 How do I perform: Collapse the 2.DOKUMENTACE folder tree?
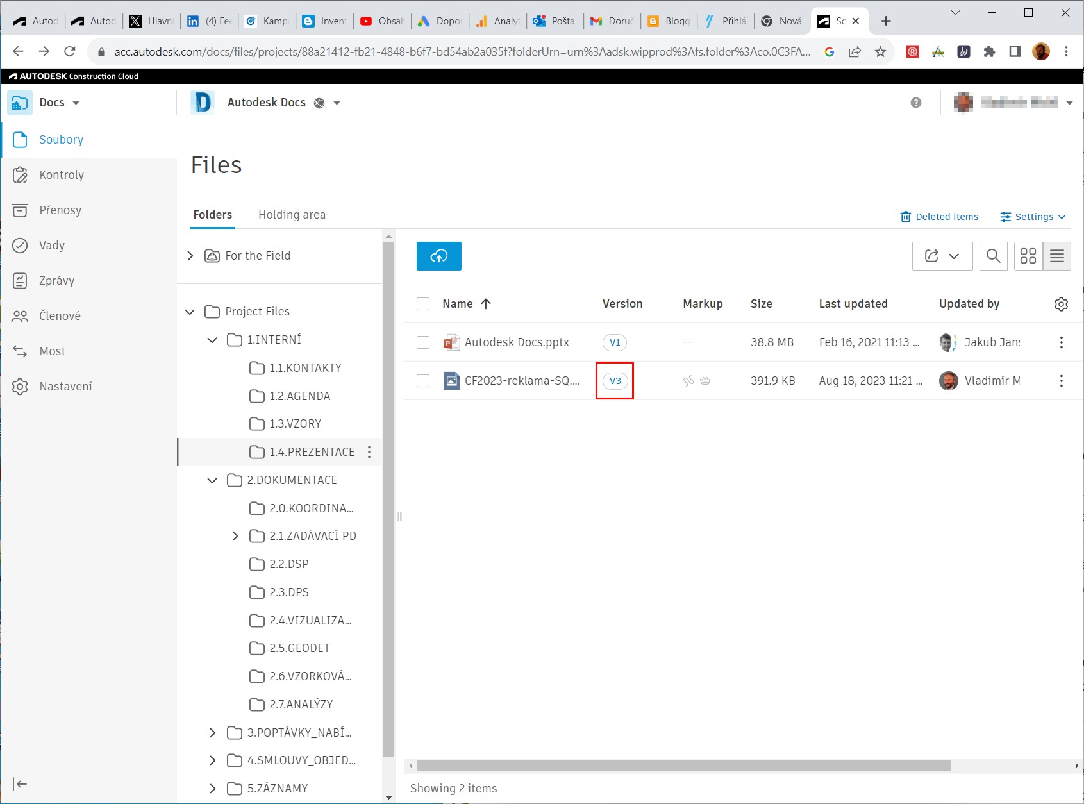(x=212, y=480)
